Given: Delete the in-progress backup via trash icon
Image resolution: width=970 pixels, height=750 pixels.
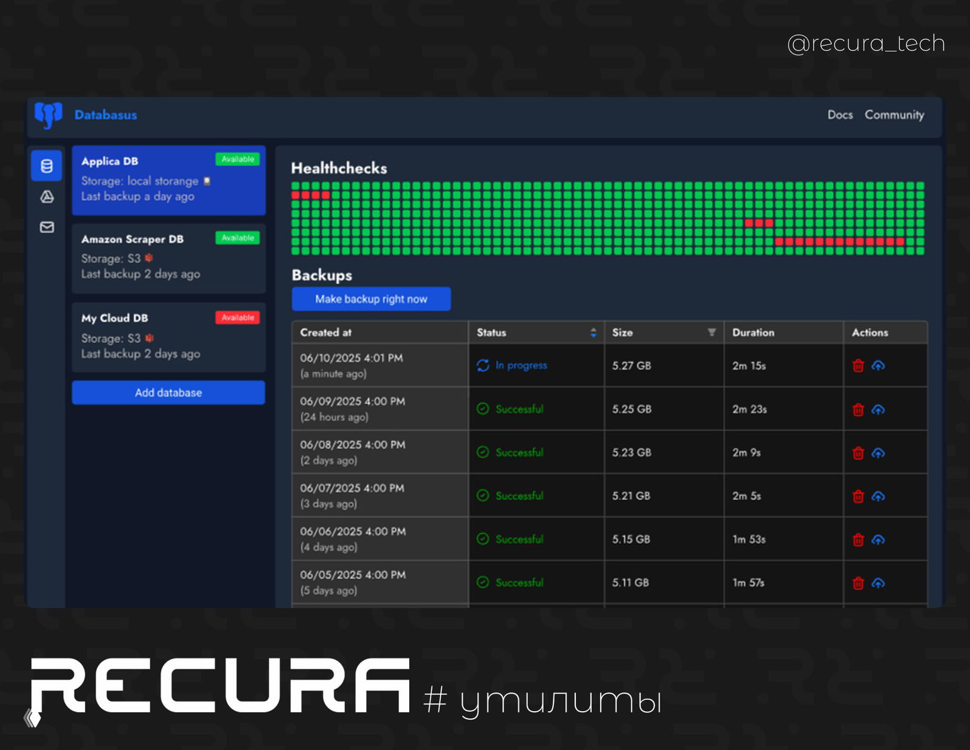Looking at the screenshot, I should (x=858, y=366).
